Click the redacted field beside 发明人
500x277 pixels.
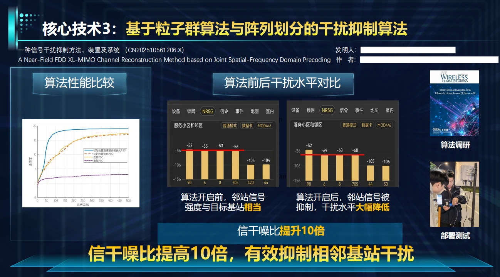[x=408, y=50]
